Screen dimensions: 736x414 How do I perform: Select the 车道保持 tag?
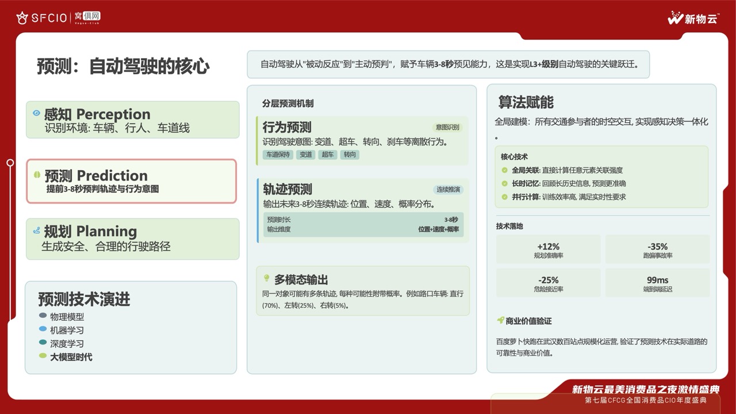[278, 155]
